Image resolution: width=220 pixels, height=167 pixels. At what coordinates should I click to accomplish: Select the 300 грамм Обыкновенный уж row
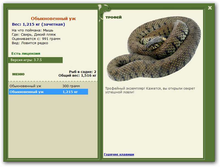[x=48, y=86]
